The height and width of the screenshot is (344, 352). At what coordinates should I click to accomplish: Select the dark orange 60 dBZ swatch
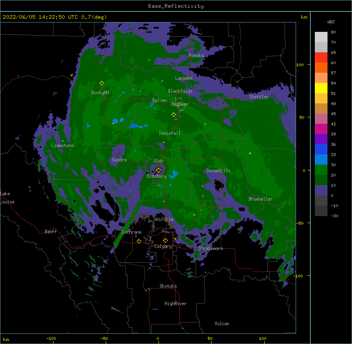coord(321,67)
